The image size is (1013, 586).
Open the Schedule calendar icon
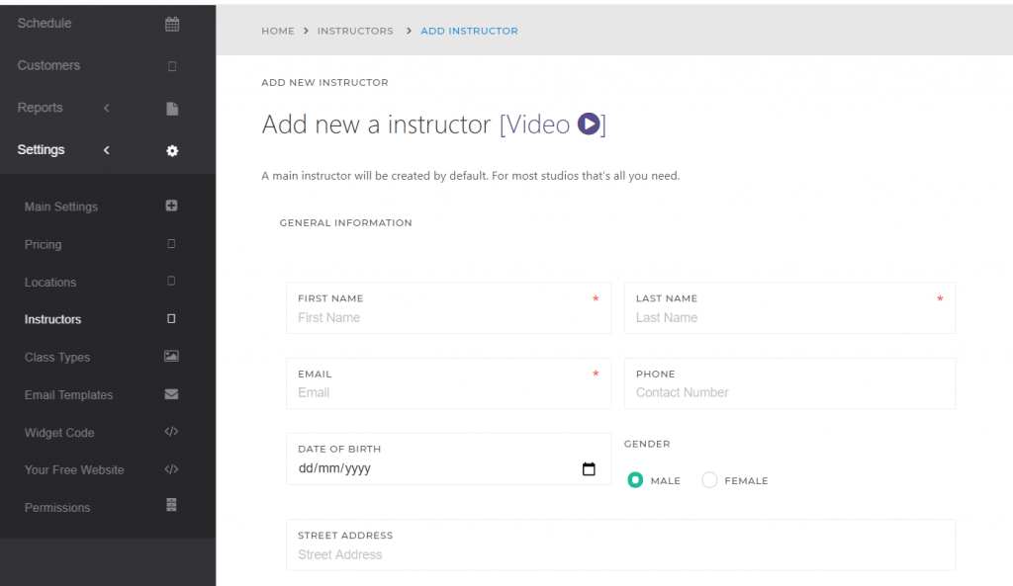[171, 22]
